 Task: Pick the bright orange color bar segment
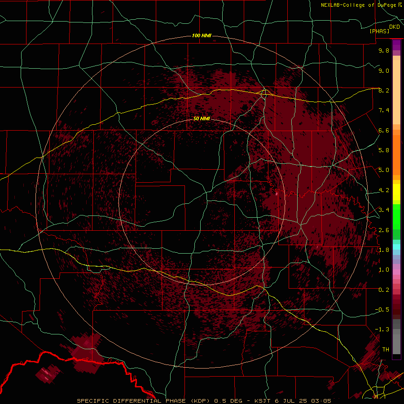396,155
